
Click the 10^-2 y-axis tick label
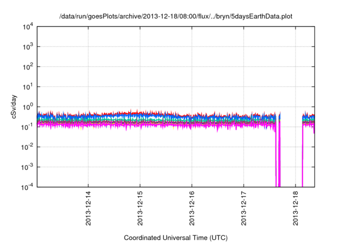point(27,147)
